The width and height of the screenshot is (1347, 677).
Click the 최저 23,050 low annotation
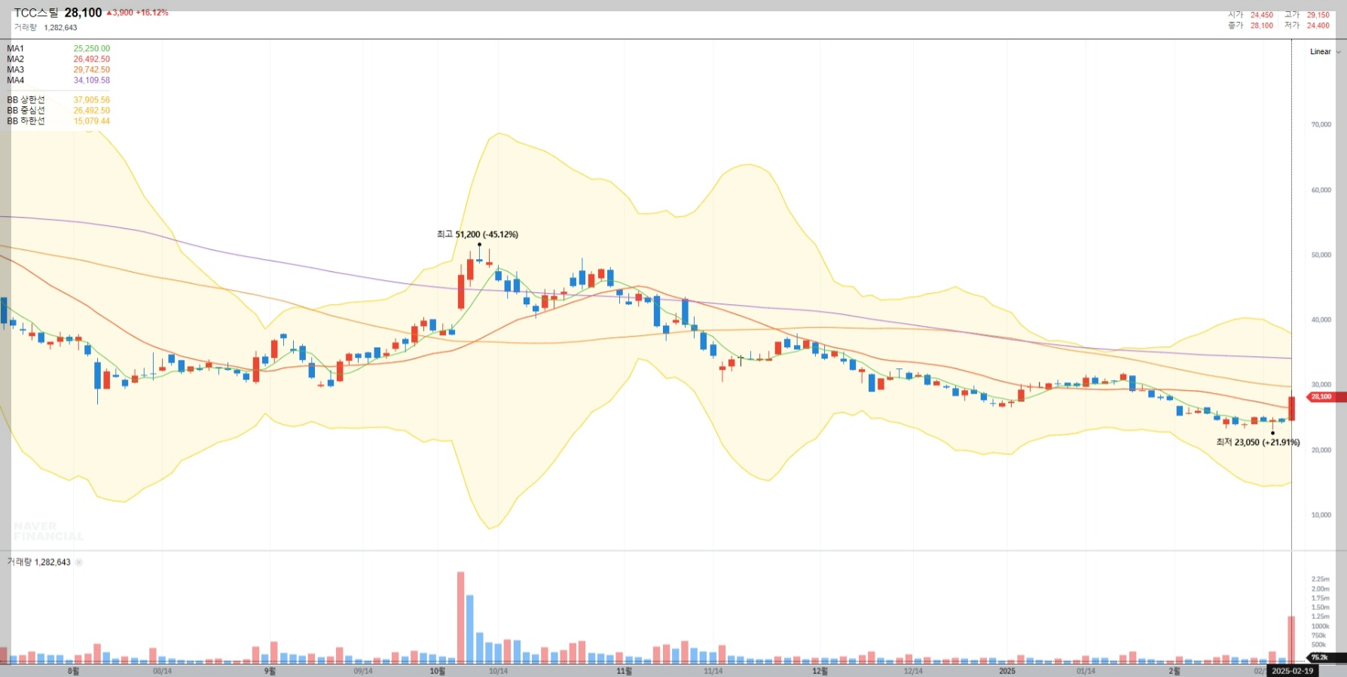click(x=1257, y=443)
